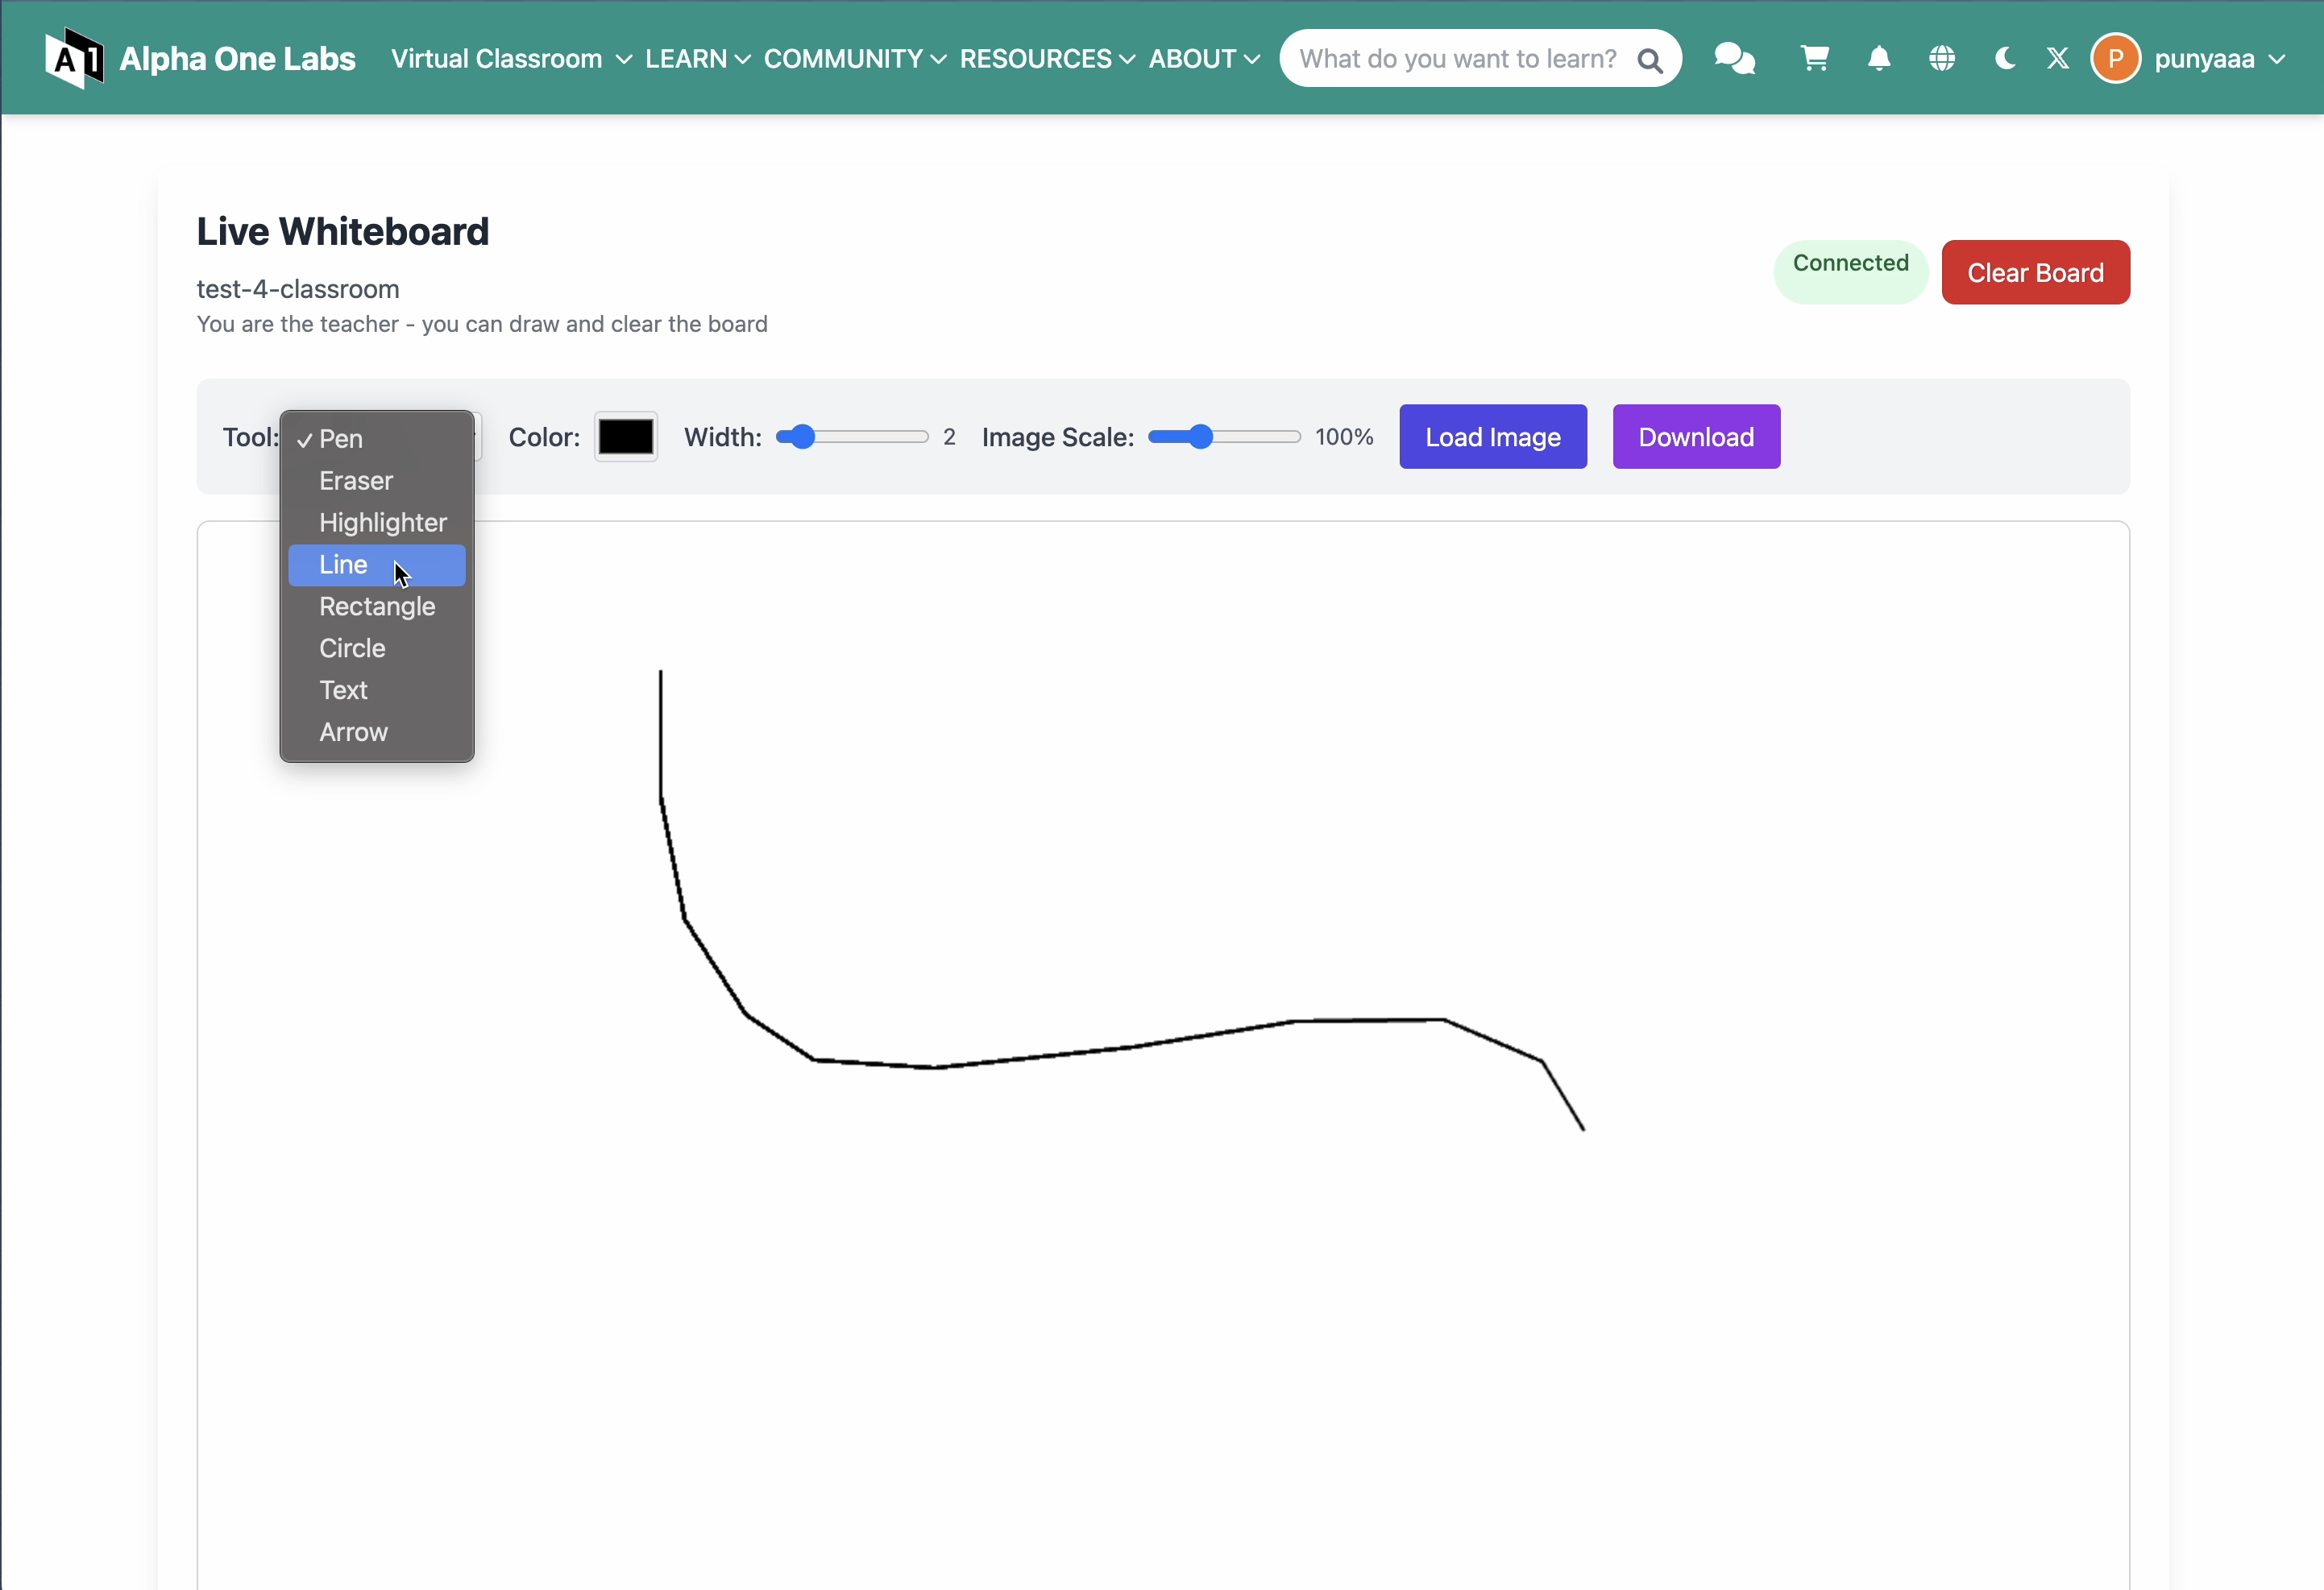Image resolution: width=2324 pixels, height=1590 pixels.
Task: Click the Load Image button
Action: pos(1492,437)
